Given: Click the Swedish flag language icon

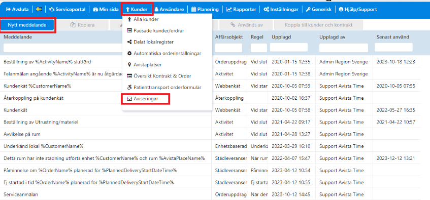Looking at the screenshot, I should click(39, 9).
